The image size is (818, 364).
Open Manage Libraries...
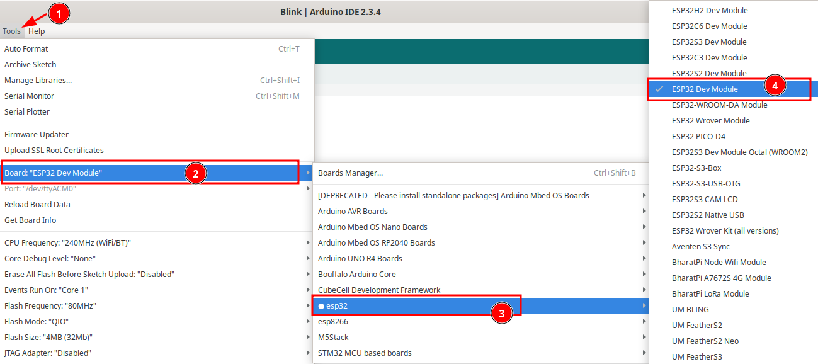click(x=157, y=80)
